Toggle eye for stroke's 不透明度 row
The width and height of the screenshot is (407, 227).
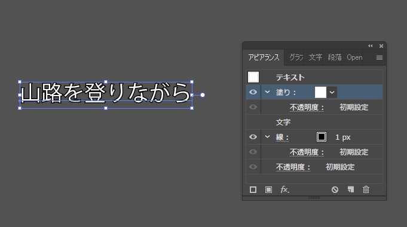pyautogui.click(x=253, y=152)
